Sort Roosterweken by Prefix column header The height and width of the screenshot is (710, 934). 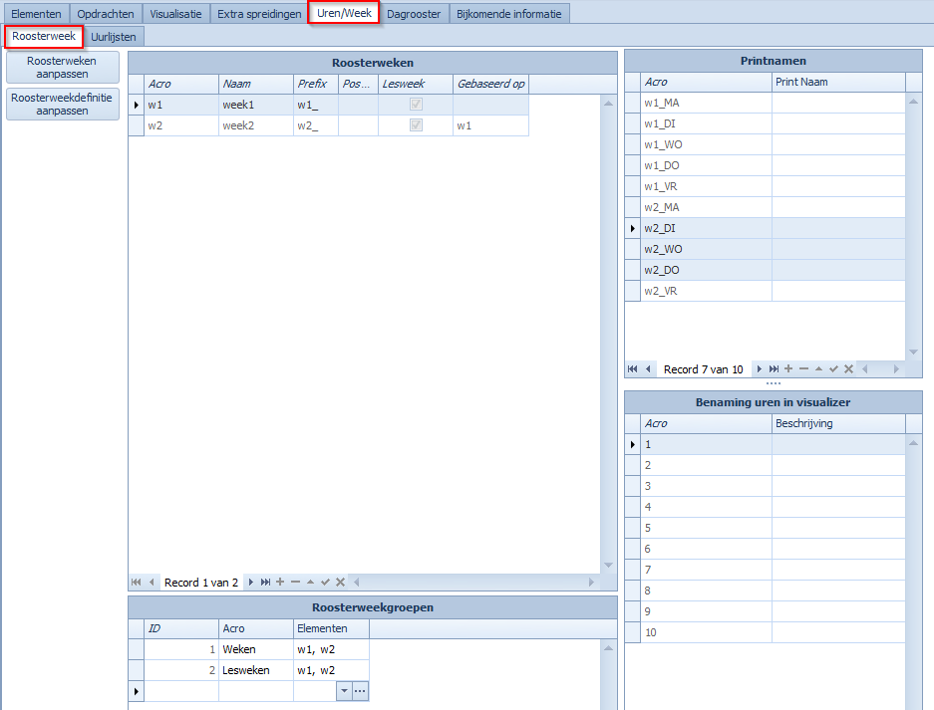316,84
